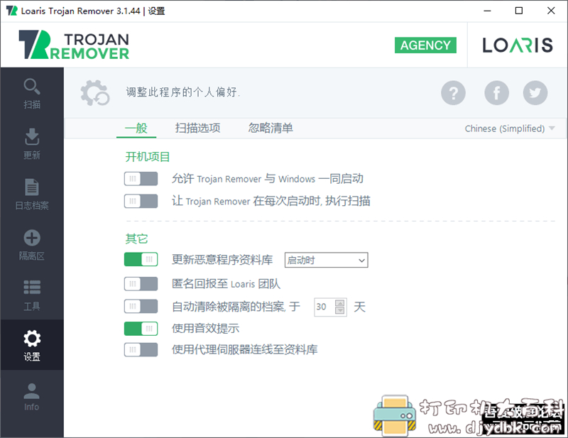Click the 开机项目 section heading
The image size is (568, 438).
click(148, 157)
